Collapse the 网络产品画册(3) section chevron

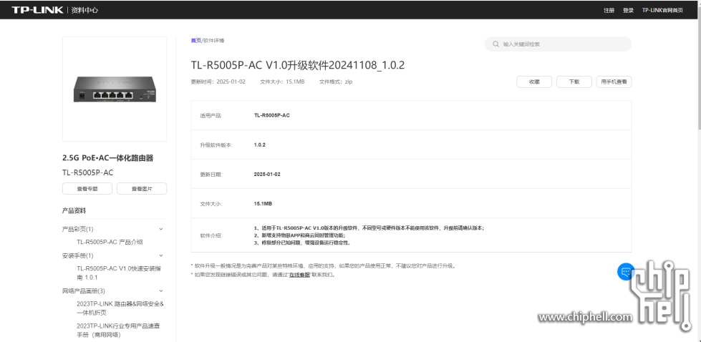pyautogui.click(x=161, y=291)
